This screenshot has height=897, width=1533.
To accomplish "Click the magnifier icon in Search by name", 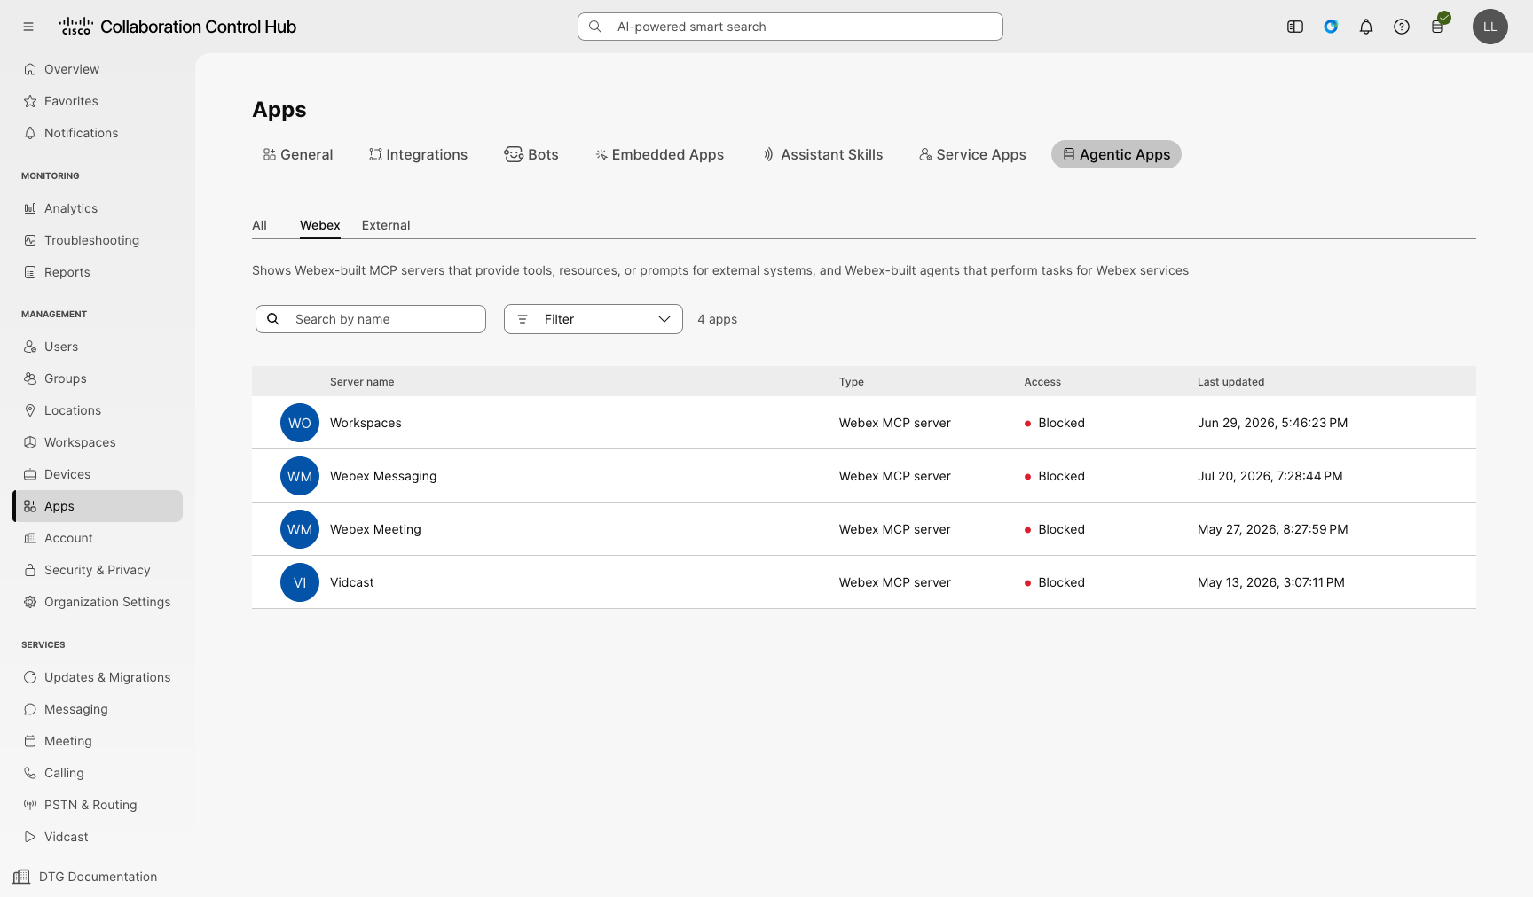I will pos(273,319).
